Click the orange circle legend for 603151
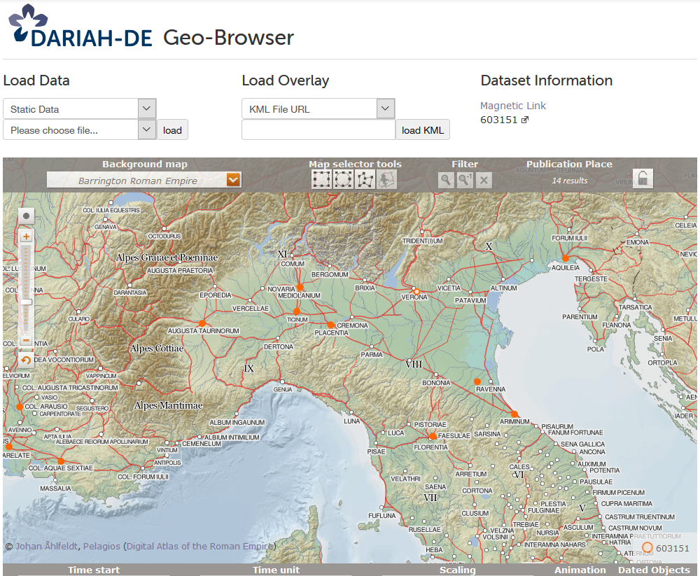The height and width of the screenshot is (576, 700). click(x=647, y=547)
